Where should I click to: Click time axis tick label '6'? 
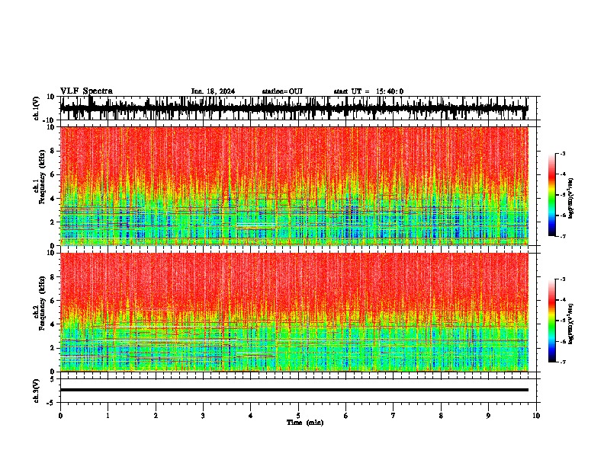(346, 416)
